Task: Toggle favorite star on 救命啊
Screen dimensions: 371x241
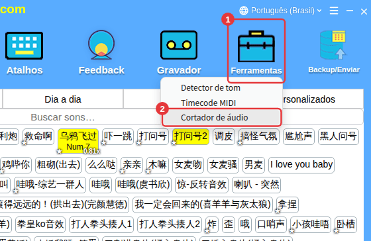Action: tap(24, 143)
